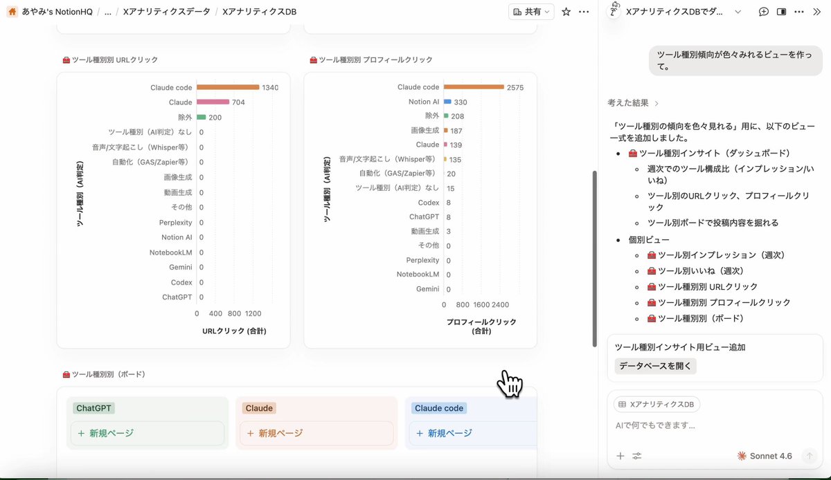The height and width of the screenshot is (480, 831).
Task: Start a new AI chat
Action: (764, 12)
